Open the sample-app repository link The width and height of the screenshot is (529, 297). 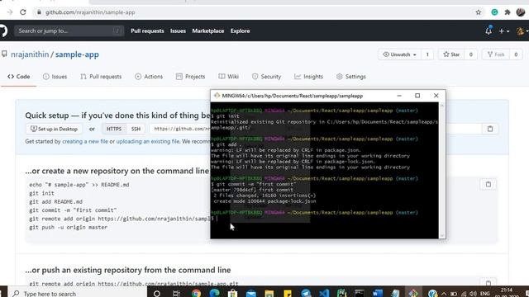77,54
